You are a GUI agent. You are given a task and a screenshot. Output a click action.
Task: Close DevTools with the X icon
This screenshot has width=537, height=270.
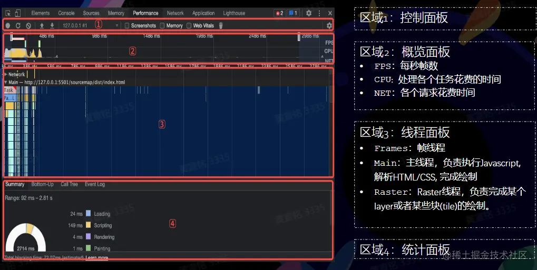(330, 13)
